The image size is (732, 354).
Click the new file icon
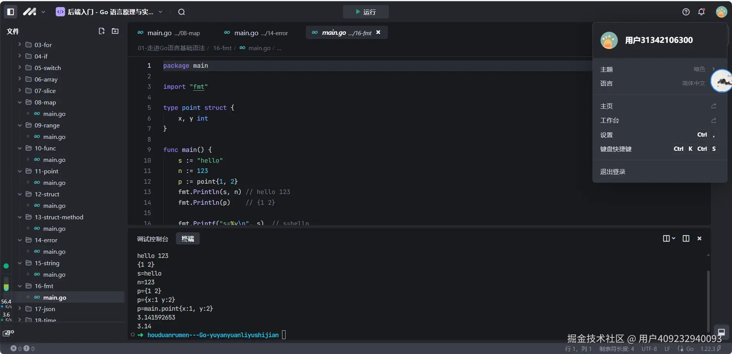tap(102, 31)
